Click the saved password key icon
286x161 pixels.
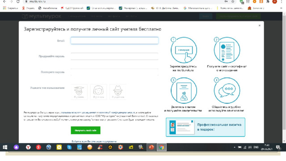click(226, 1)
